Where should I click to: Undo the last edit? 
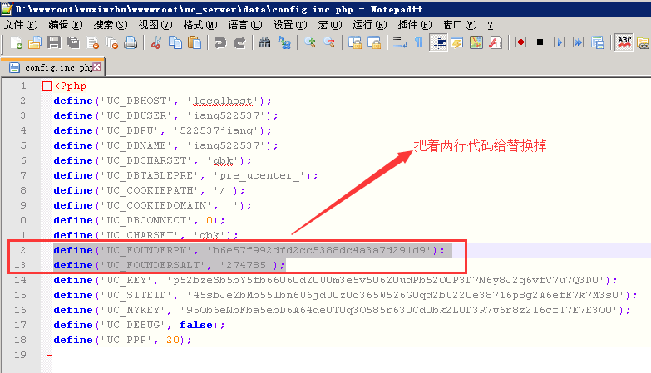(x=220, y=42)
